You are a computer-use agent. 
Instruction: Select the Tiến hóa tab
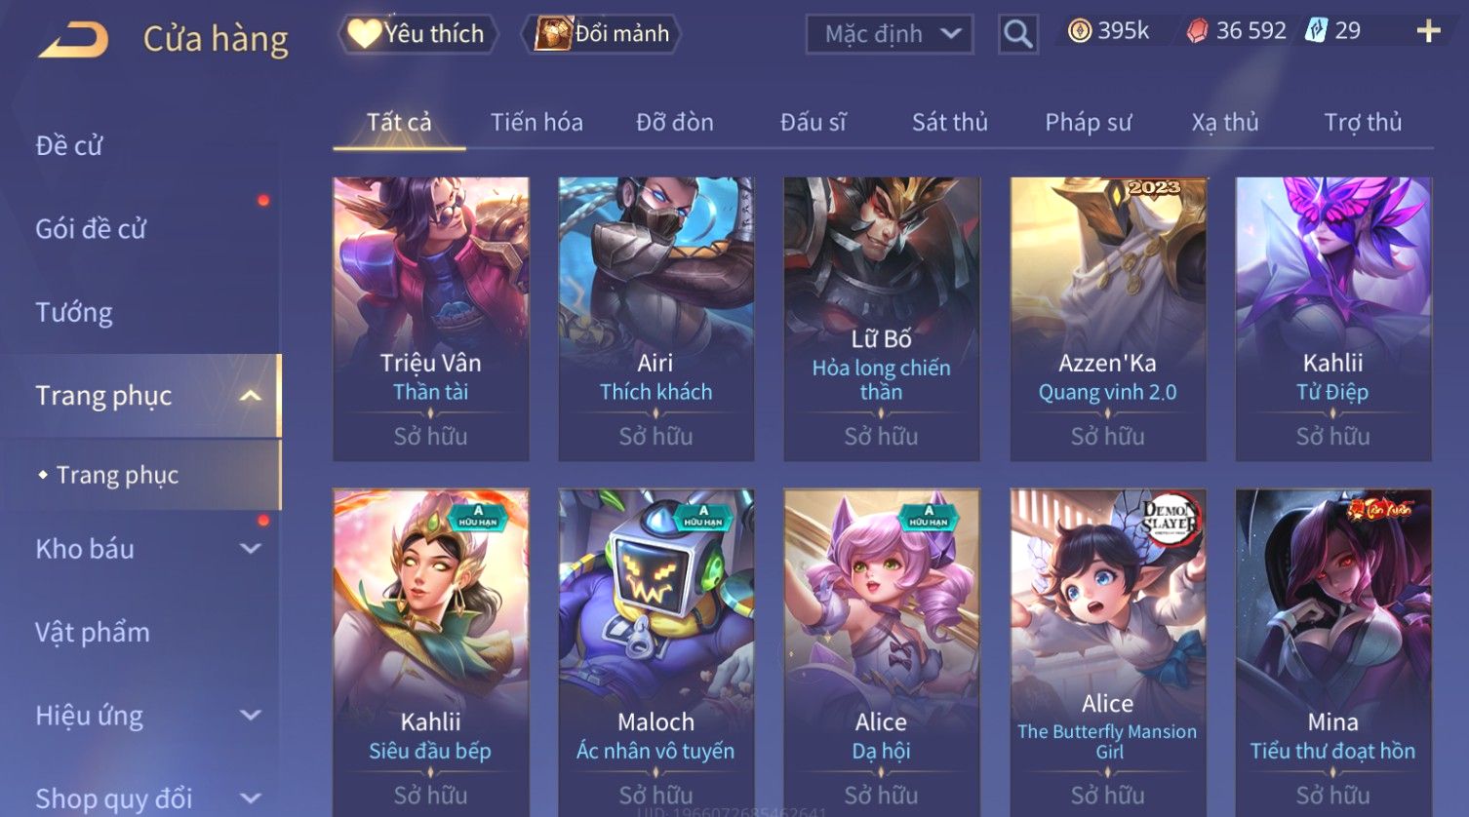[x=536, y=122]
